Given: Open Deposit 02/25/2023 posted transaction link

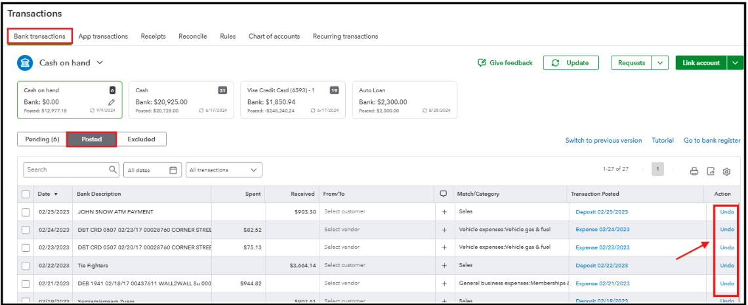Looking at the screenshot, I should click(602, 212).
